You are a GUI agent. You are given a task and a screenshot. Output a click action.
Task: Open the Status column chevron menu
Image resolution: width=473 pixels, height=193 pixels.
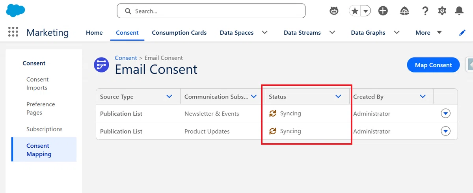[x=338, y=96]
